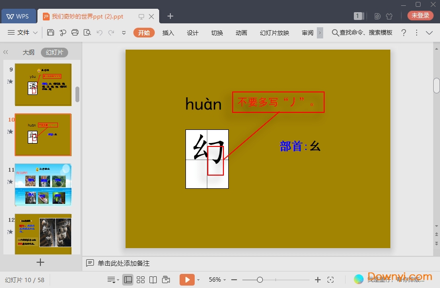Click the 未登录 login button
Viewport: 440px width, 288px height.
[420, 15]
